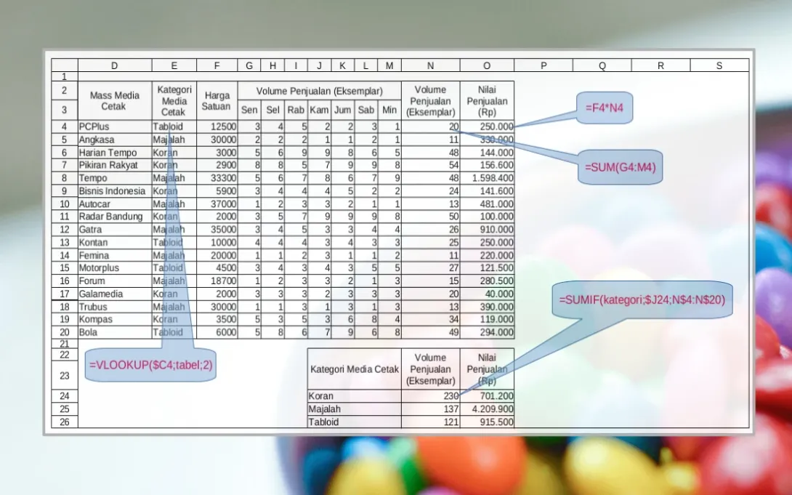This screenshot has width=792, height=495.
Task: Click the summary value 701.200
Action: pyautogui.click(x=487, y=396)
